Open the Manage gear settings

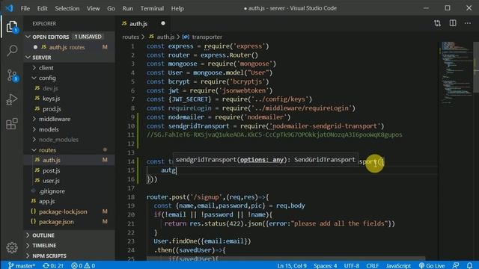click(12, 247)
